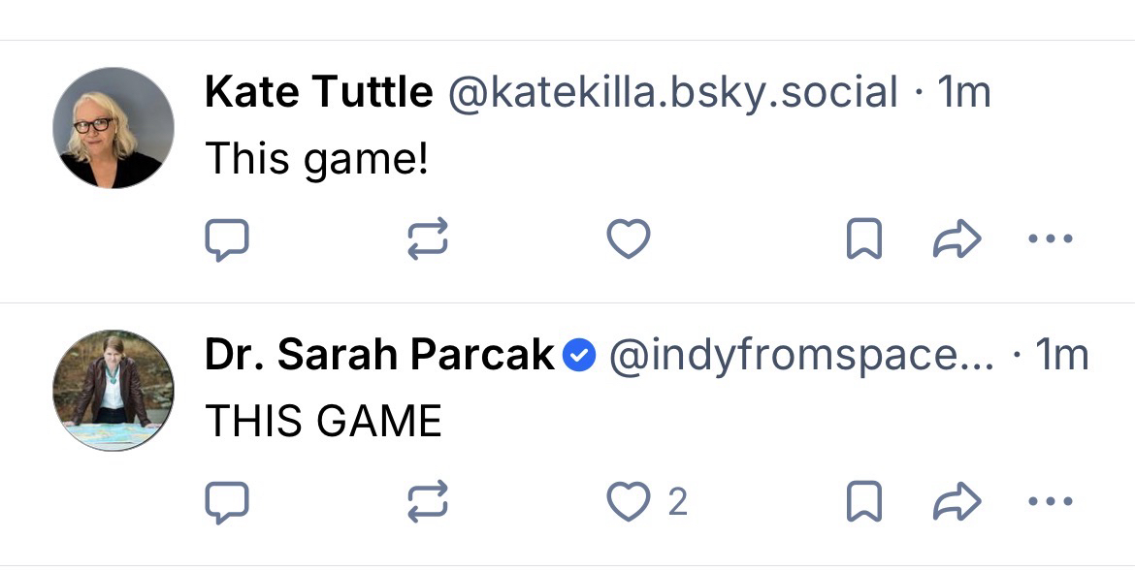Open Dr. Sarah Parcak's profile avatar
Screen dimensions: 1135x571
coord(113,391)
